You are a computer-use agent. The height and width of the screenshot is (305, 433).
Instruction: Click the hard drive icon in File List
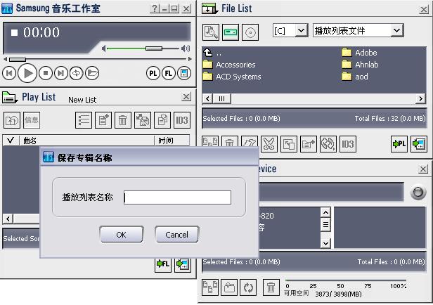[231, 32]
